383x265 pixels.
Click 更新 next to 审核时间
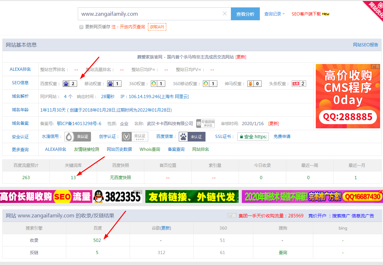[x=274, y=123]
